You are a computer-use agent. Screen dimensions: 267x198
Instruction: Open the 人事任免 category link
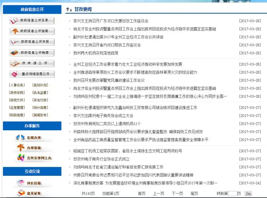(x=17, y=85)
